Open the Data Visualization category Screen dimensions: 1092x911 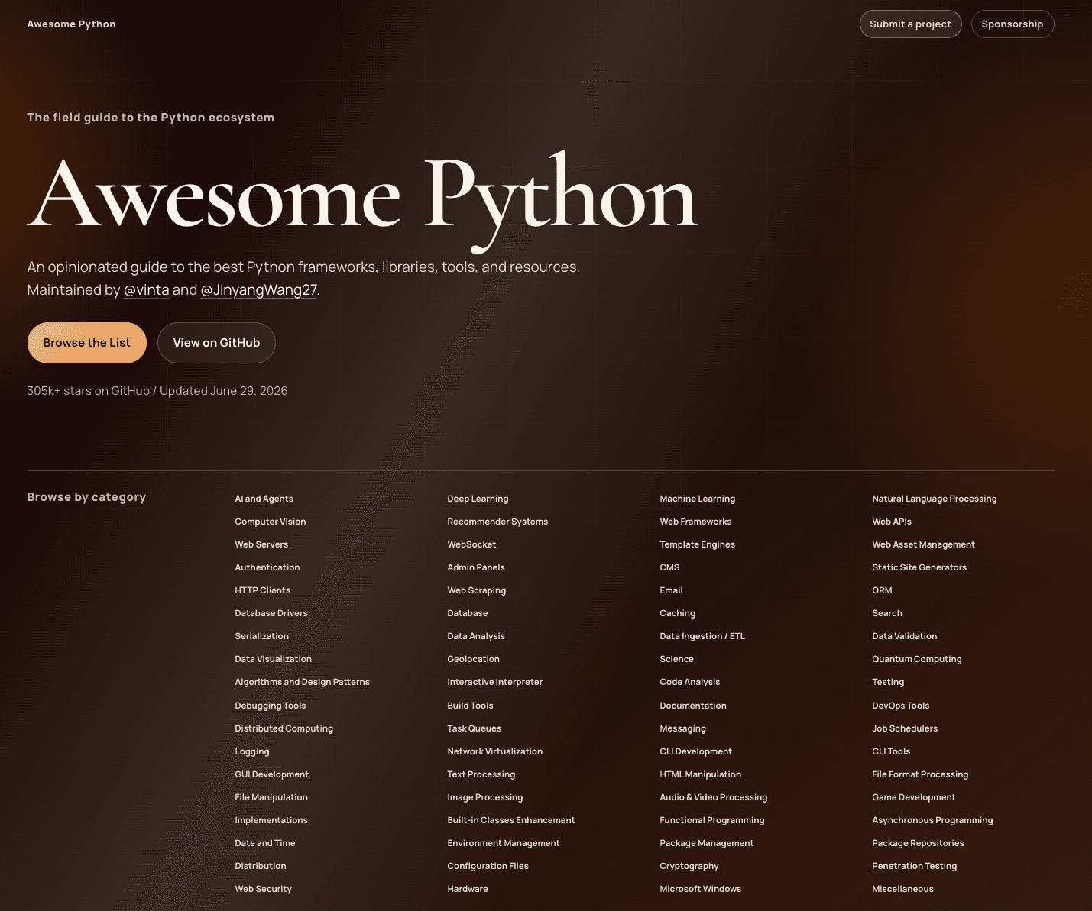(273, 659)
